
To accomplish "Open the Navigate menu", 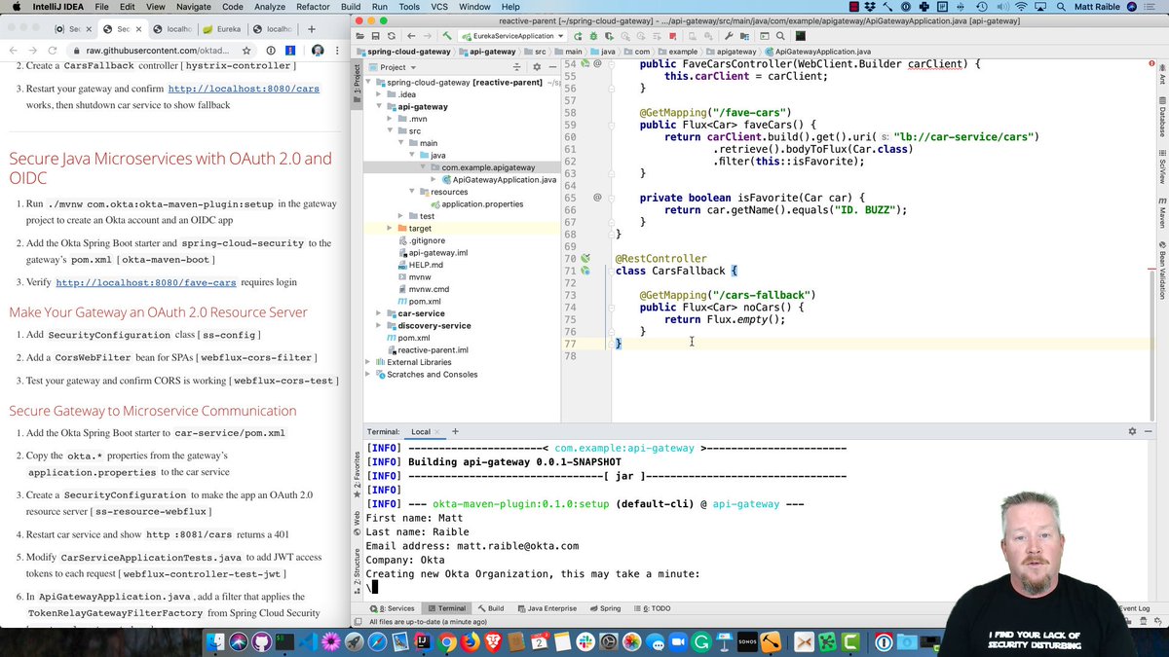I will [194, 7].
